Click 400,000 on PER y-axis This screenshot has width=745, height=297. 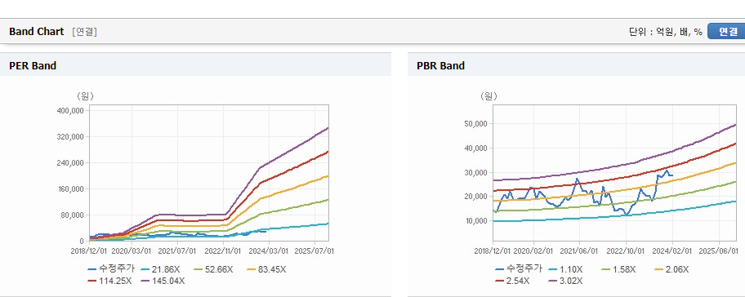pos(70,110)
